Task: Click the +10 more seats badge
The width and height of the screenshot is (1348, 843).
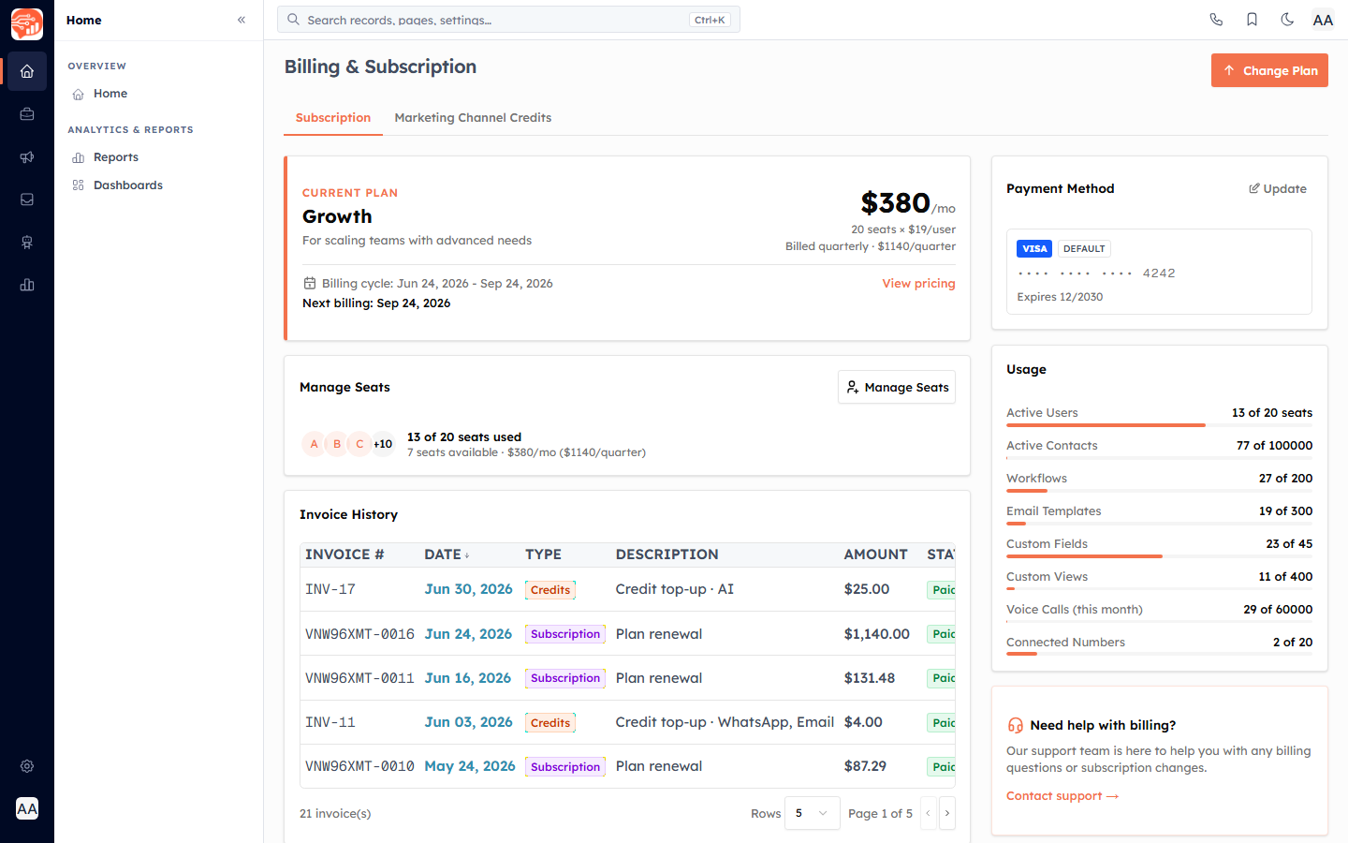Action: tap(383, 444)
